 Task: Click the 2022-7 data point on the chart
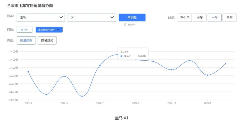[100, 66]
